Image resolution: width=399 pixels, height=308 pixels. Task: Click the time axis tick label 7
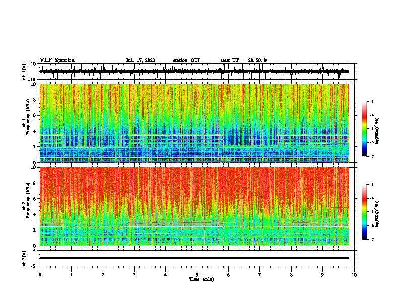click(260, 275)
